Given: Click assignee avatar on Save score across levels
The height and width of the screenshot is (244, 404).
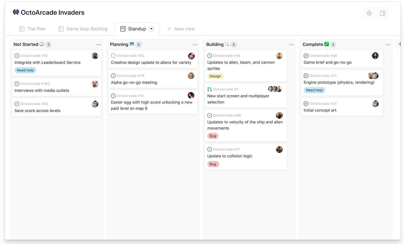Looking at the screenshot, I should click(95, 104).
